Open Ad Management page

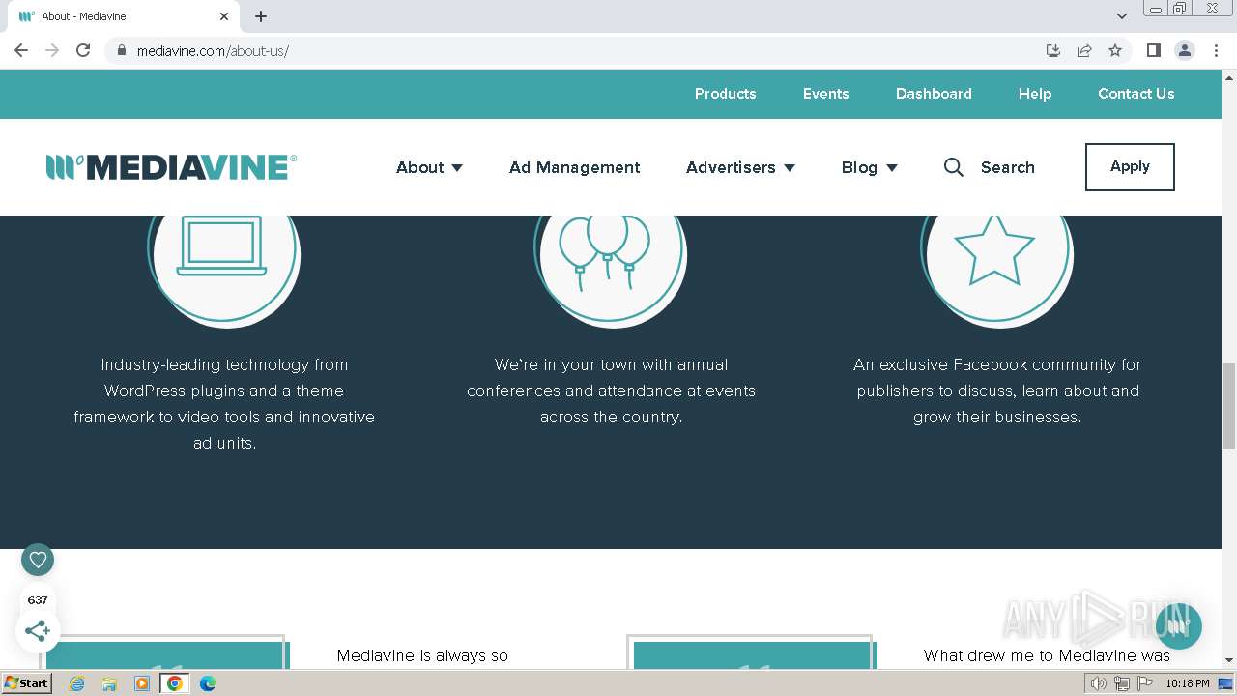(x=574, y=167)
